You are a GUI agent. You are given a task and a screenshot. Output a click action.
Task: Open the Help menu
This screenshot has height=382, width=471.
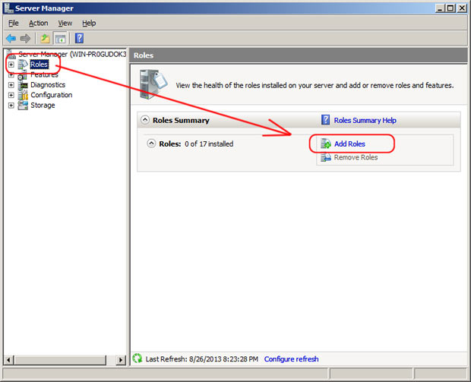point(89,23)
